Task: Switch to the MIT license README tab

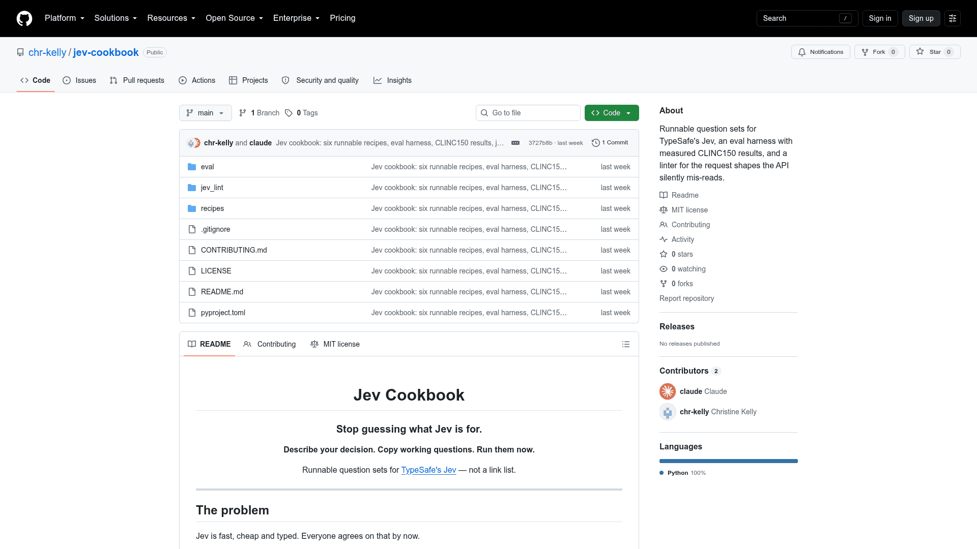Action: click(335, 344)
